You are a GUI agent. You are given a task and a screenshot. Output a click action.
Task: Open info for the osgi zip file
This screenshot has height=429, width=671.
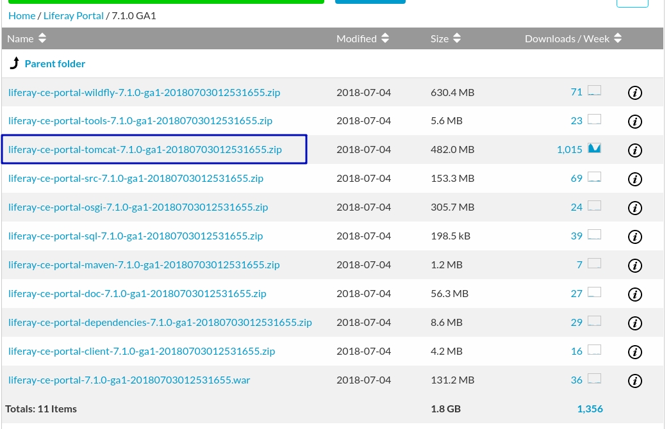634,208
